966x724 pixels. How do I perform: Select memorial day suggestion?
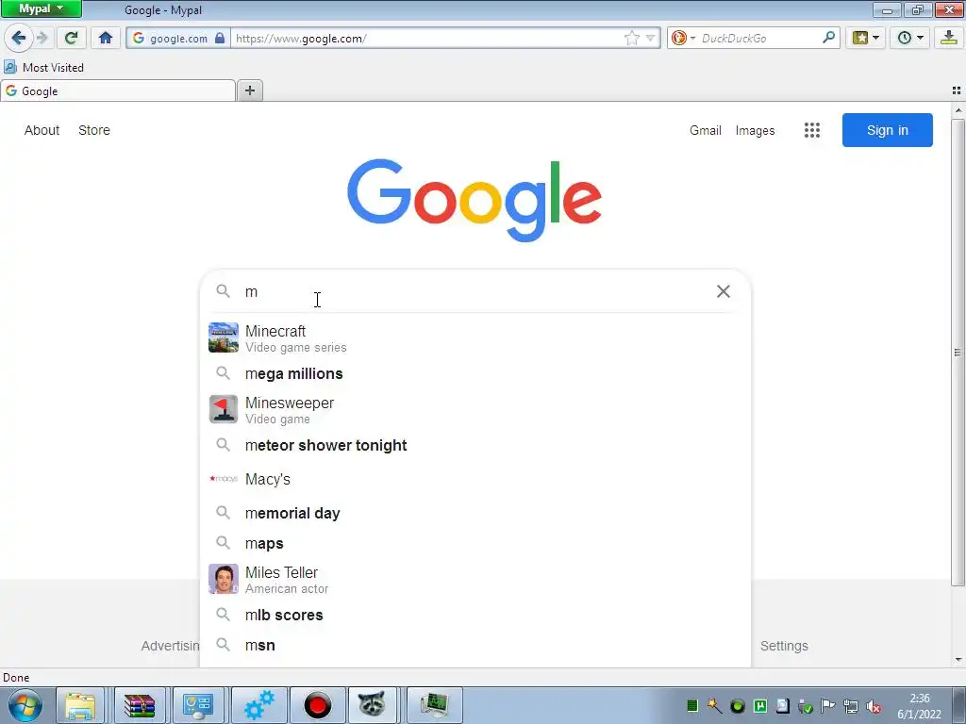coord(475,513)
